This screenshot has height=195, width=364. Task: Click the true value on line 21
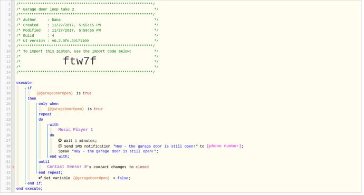98,109
